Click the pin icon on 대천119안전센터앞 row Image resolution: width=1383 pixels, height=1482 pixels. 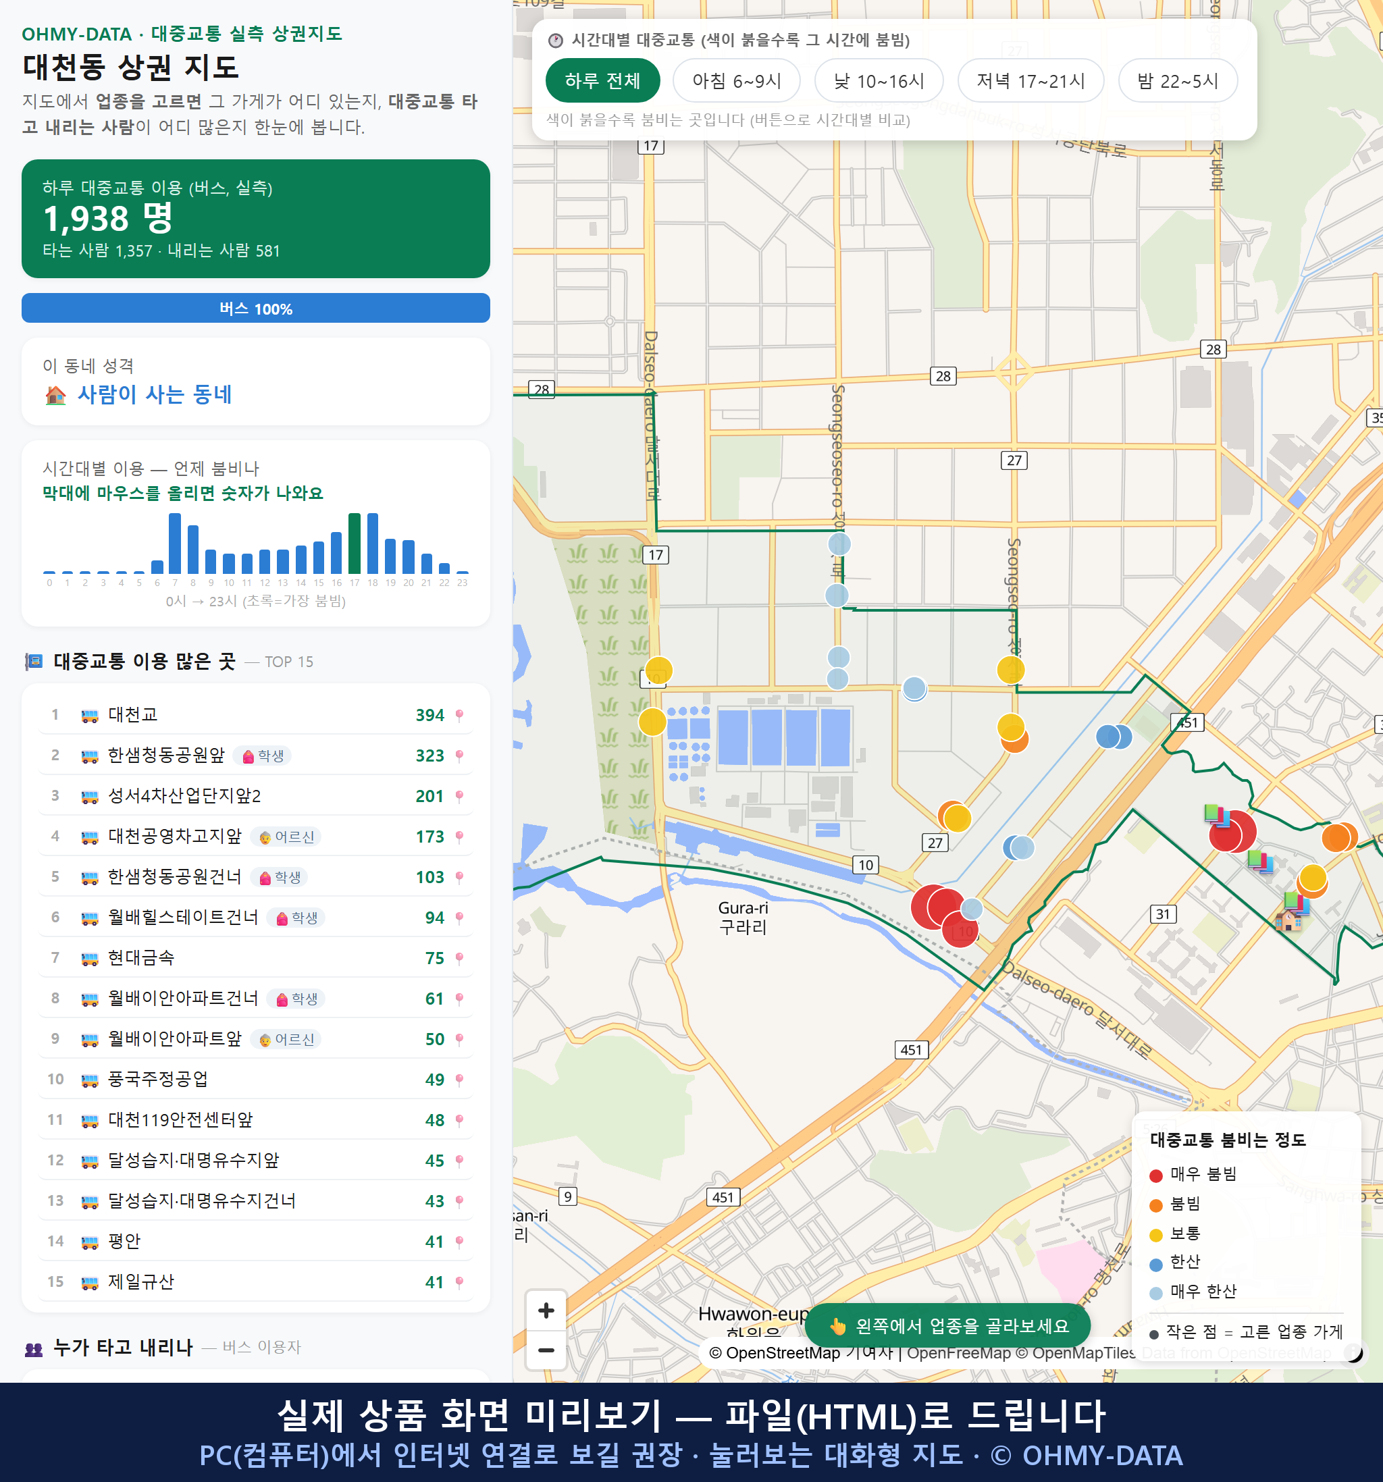459,1120
